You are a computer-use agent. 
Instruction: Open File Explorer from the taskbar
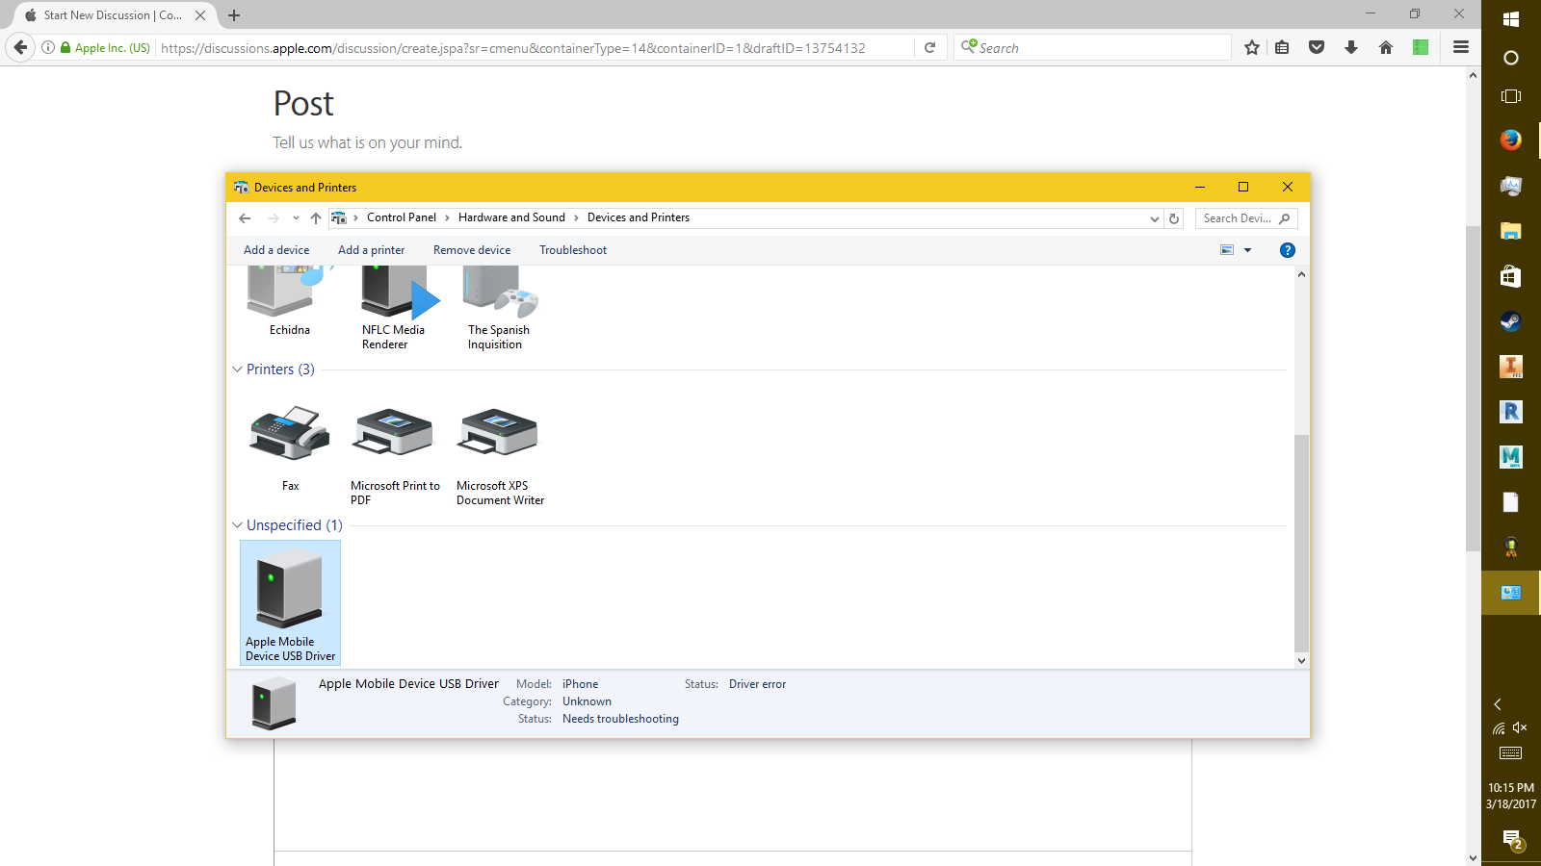1511,231
